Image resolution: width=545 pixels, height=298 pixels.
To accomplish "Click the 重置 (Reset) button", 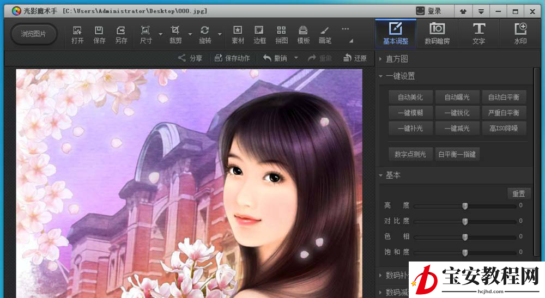I will (x=519, y=194).
